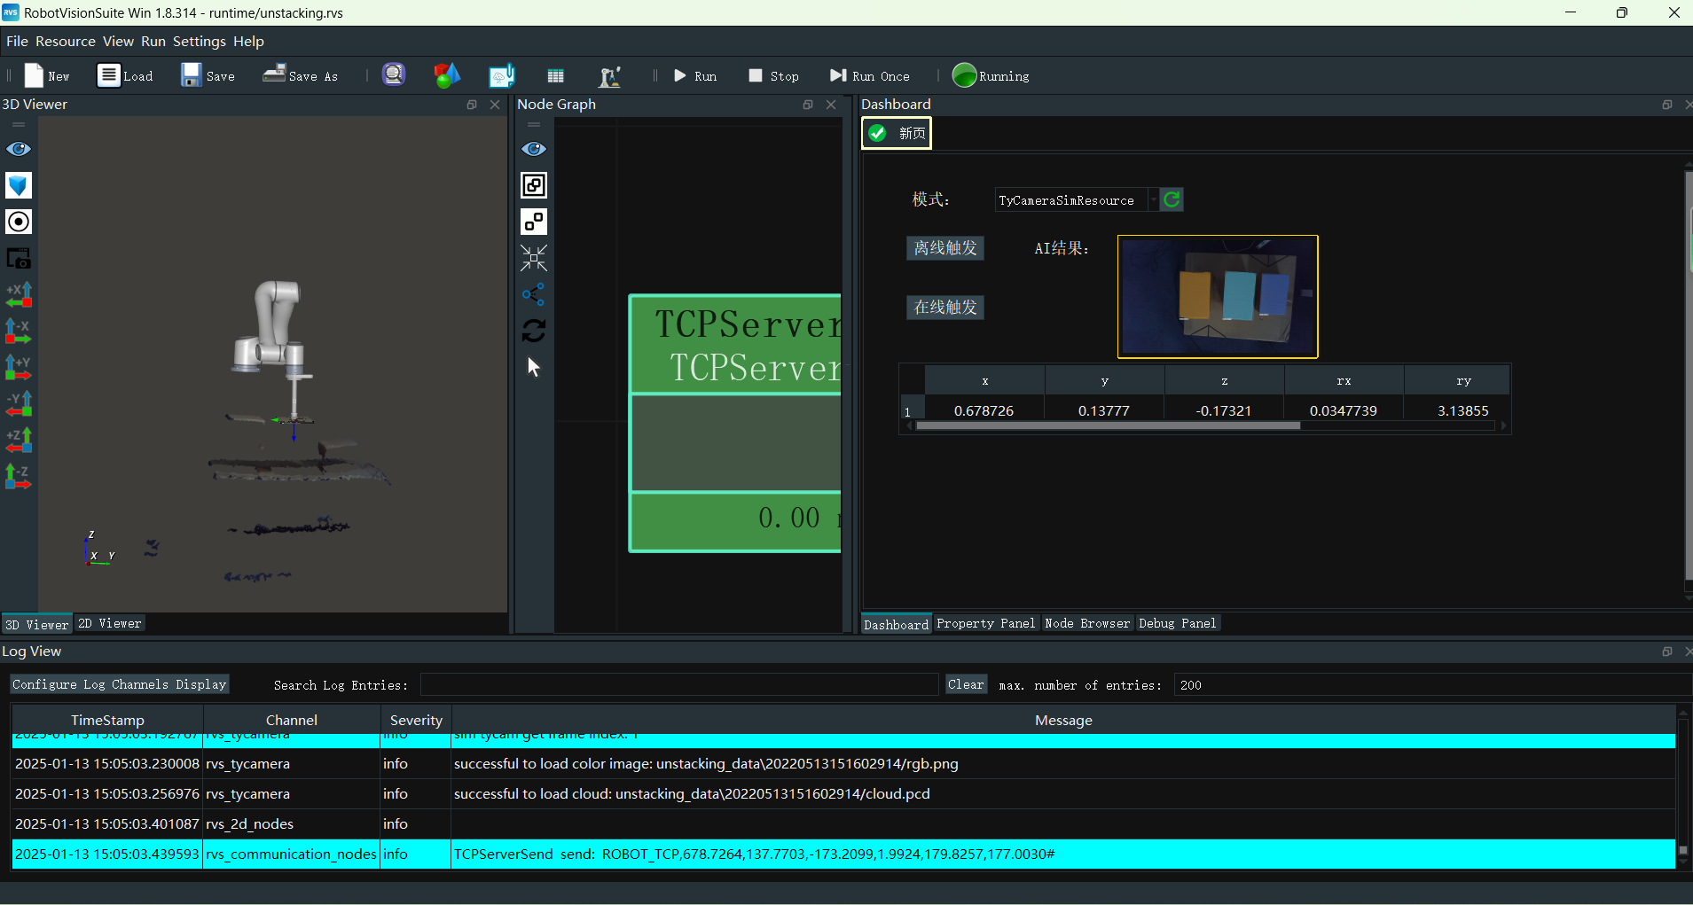
Task: Click the blue cube icon in 3D Viewer
Action: coord(19,185)
